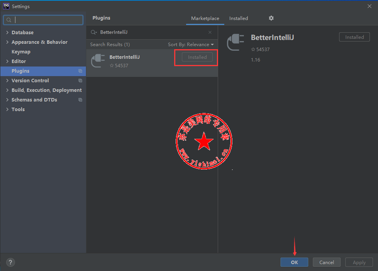Open the Sort By: Relevance dropdown

(x=191, y=45)
